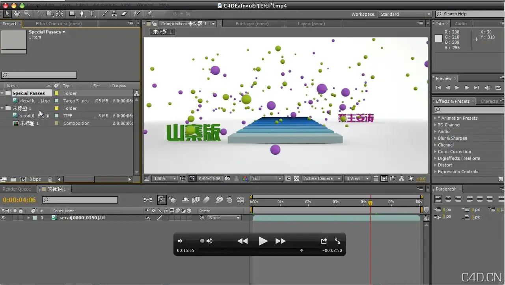Click the video player volume slider

194,241
